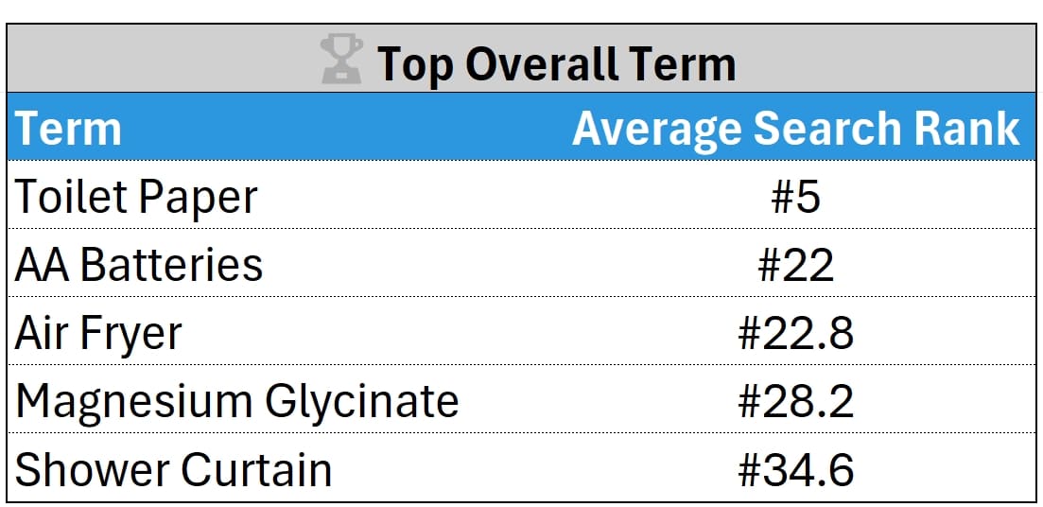This screenshot has height=507, width=1043.
Task: Click the word Curtain in the last row
Action: tap(255, 470)
